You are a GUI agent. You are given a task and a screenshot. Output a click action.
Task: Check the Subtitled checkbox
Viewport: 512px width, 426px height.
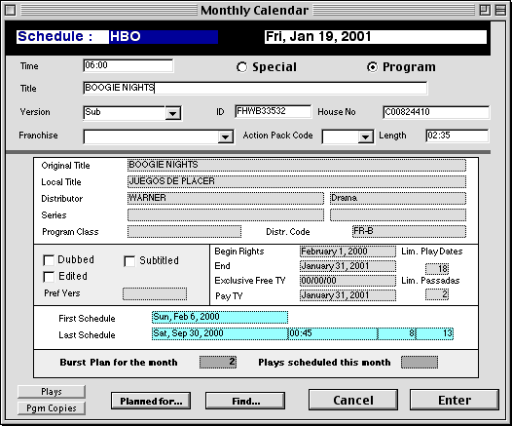coord(129,261)
